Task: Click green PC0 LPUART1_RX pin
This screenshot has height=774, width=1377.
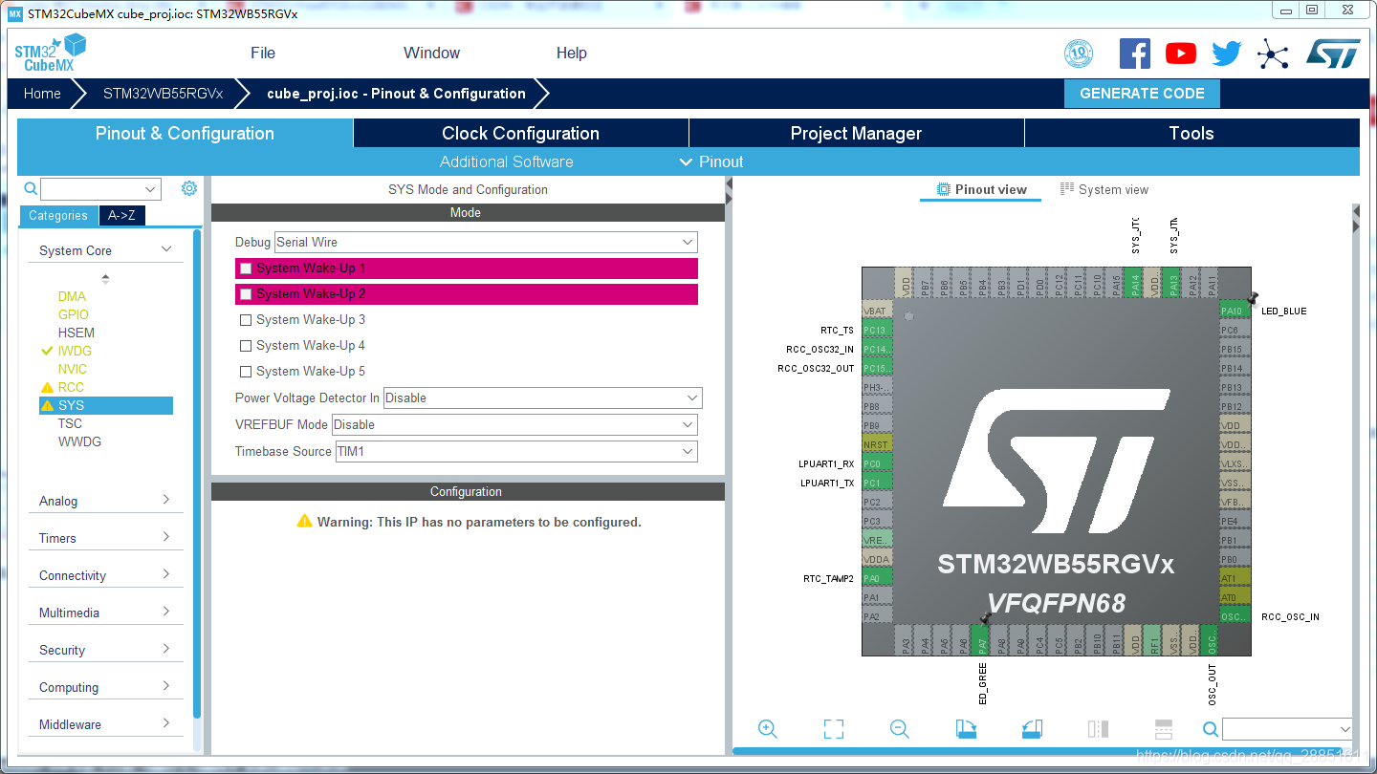Action: coord(877,463)
